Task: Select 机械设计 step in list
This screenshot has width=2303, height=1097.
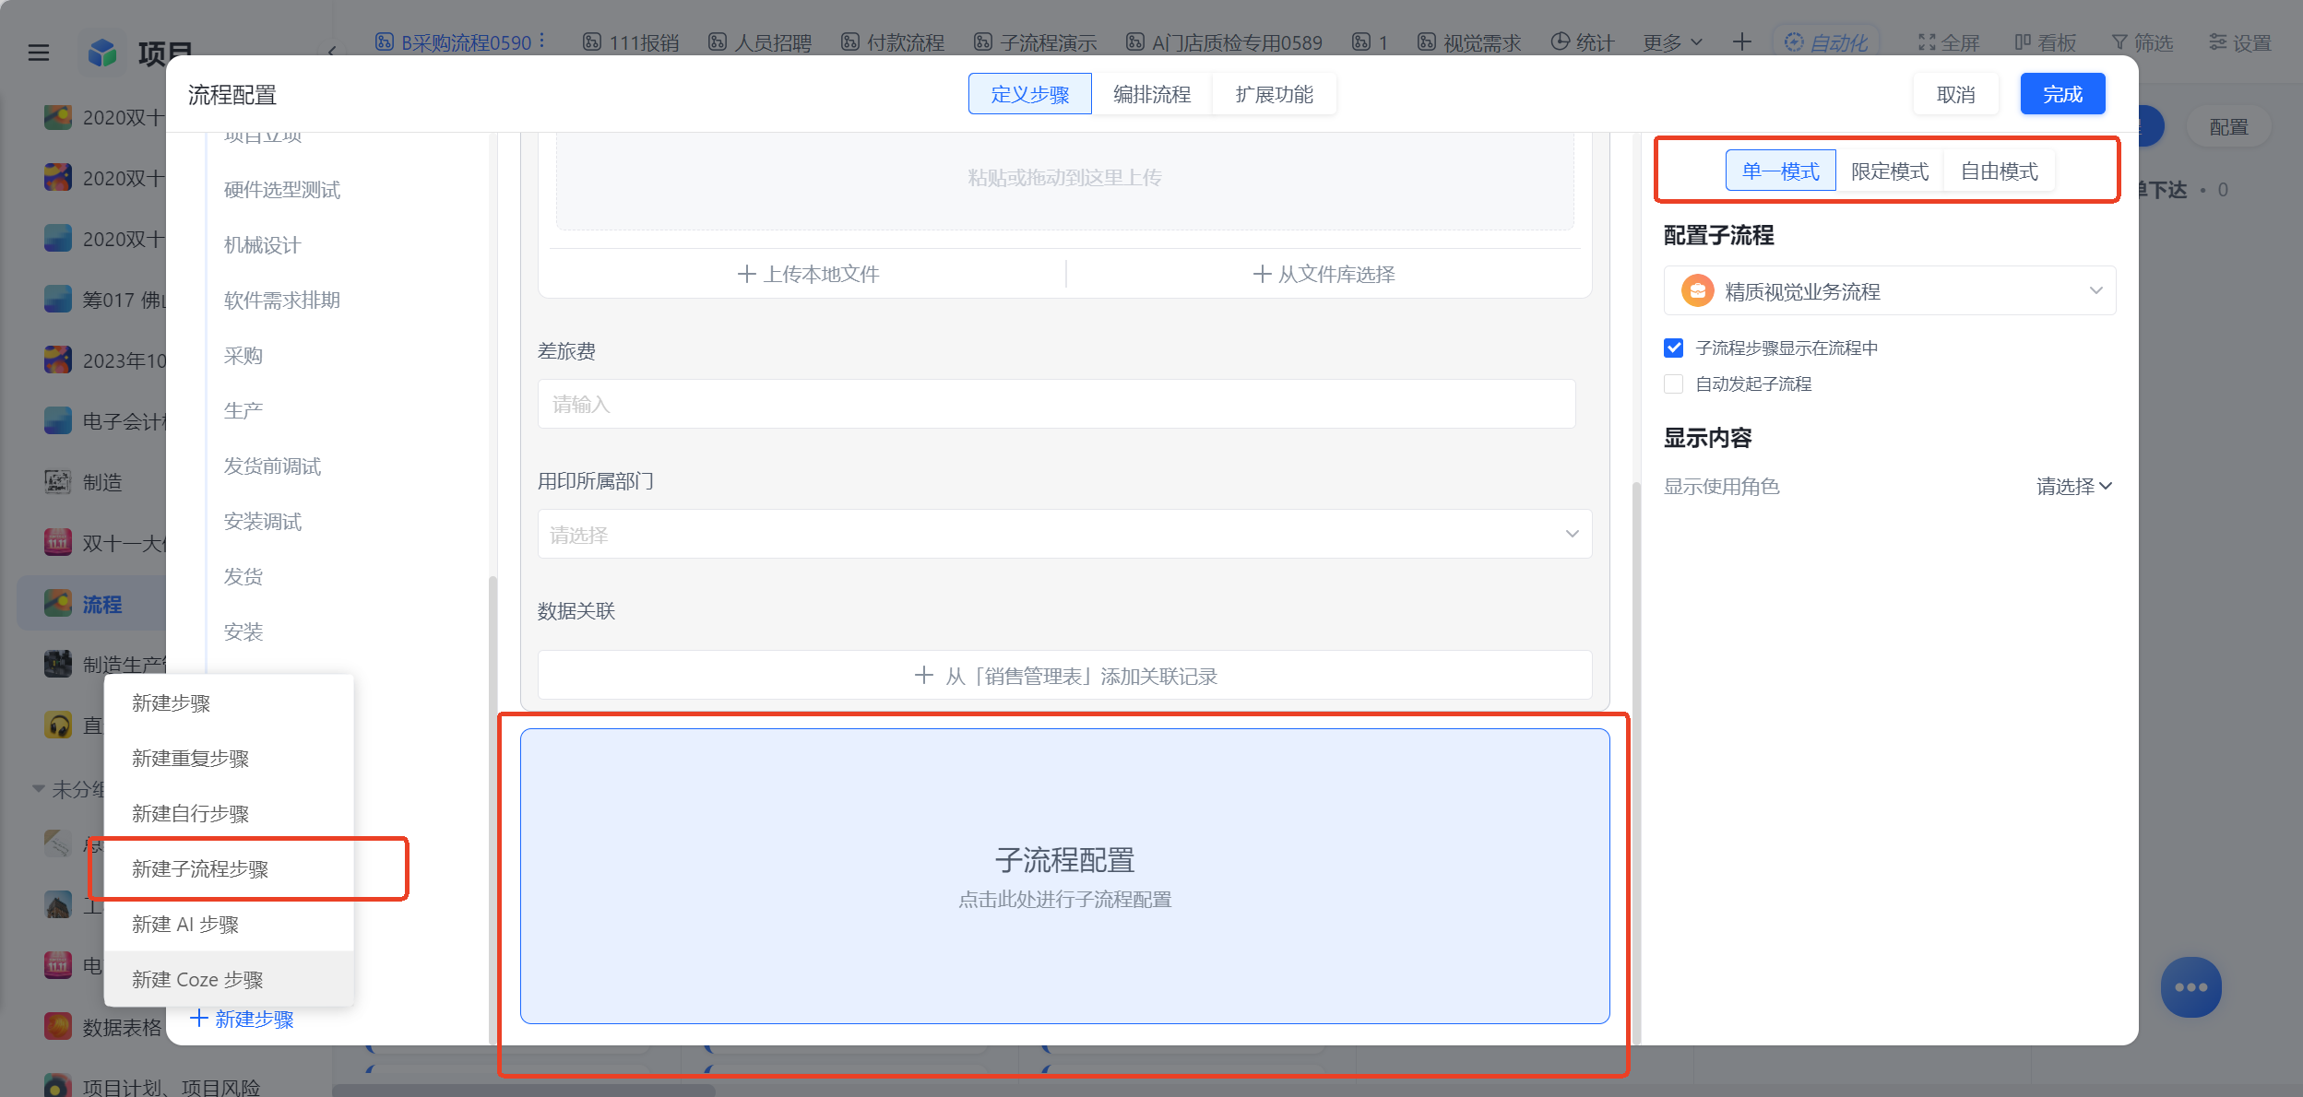Action: pos(262,245)
